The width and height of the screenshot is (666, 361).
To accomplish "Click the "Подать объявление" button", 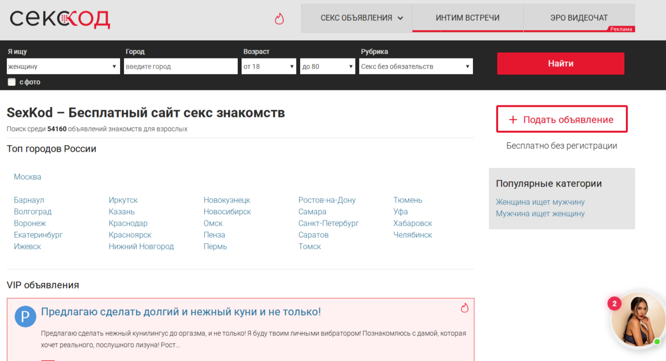I will 562,119.
